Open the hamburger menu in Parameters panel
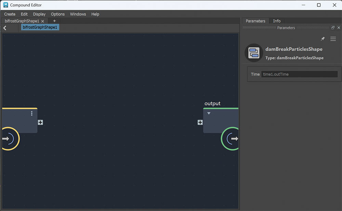Screen dimensions: 342x211 pyautogui.click(x=333, y=39)
